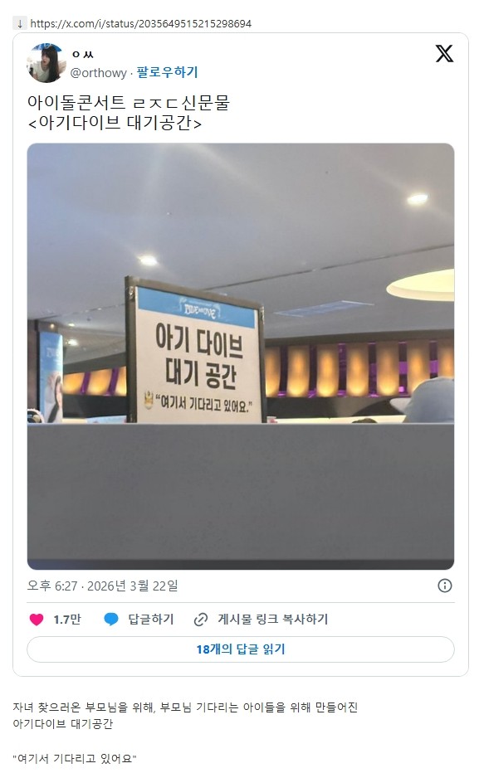The image size is (479, 773).
Task: Click the user profile avatar
Action: click(46, 62)
